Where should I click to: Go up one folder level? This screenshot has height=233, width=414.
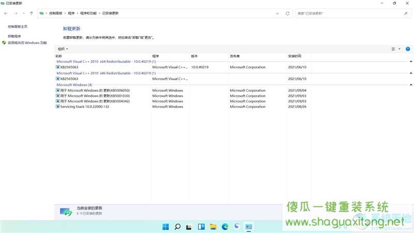(32, 13)
